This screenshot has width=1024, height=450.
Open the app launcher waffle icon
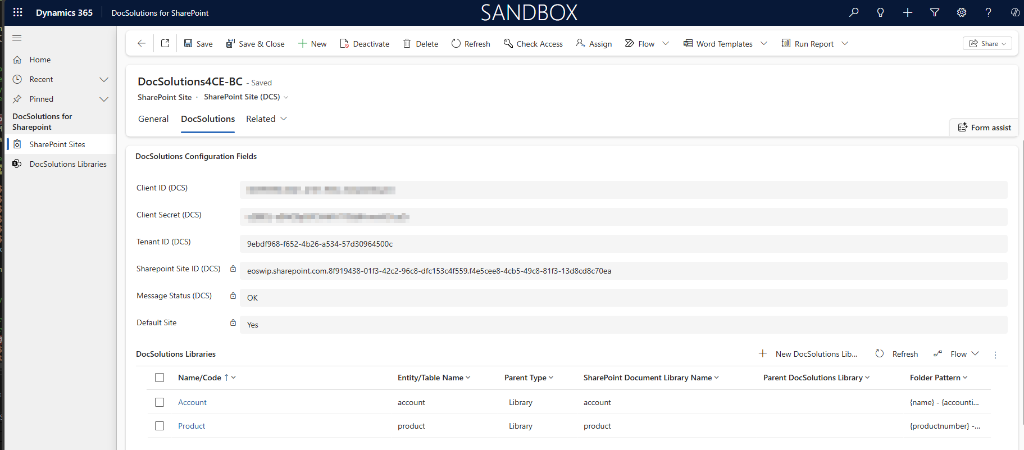click(17, 12)
